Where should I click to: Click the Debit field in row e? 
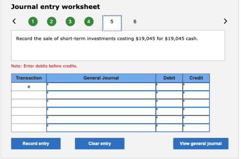pyautogui.click(x=169, y=87)
